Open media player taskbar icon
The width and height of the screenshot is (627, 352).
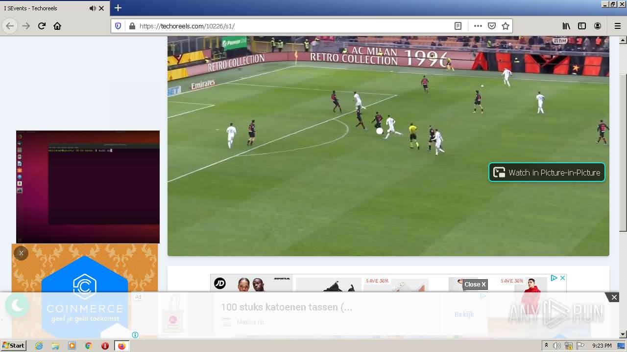click(72, 346)
